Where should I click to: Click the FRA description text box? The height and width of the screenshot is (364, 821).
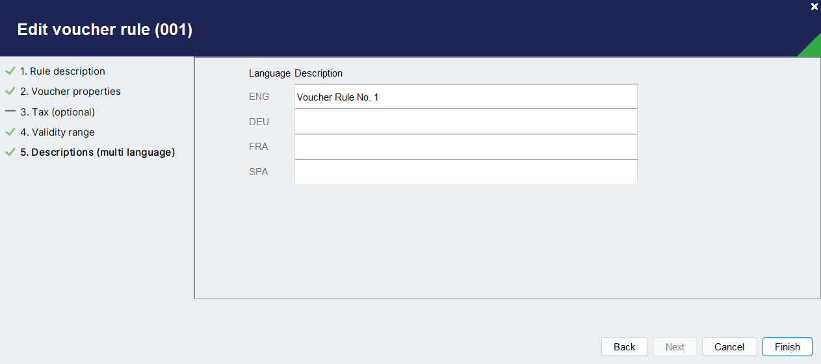466,147
